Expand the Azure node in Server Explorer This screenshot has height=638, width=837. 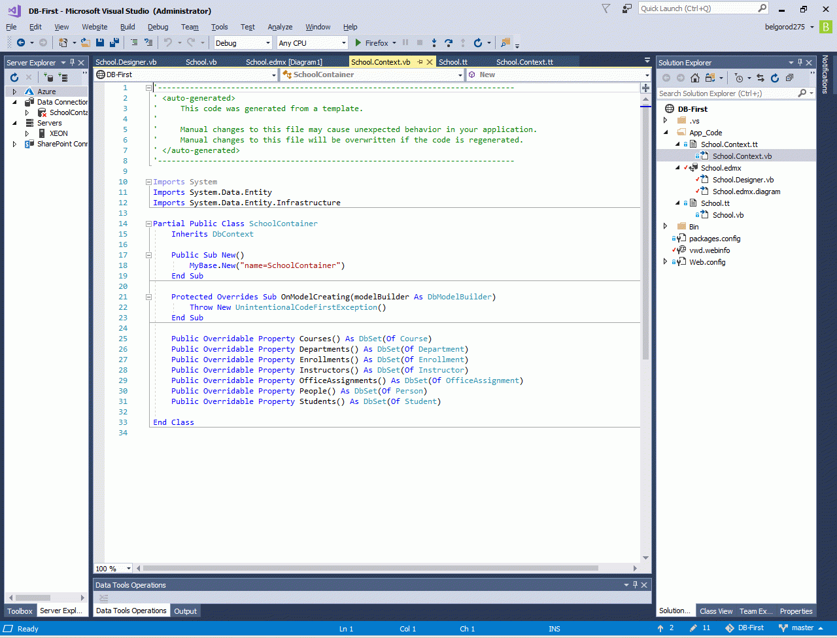pos(14,92)
